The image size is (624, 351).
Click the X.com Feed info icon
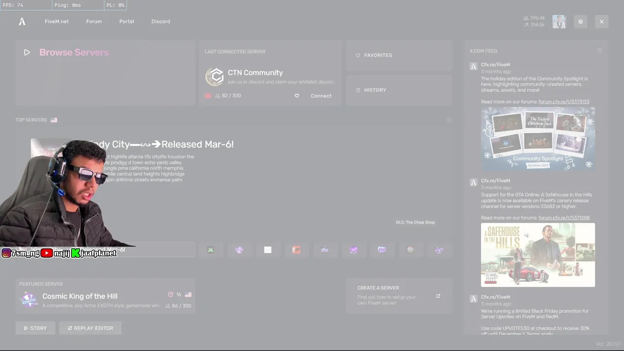600,51
